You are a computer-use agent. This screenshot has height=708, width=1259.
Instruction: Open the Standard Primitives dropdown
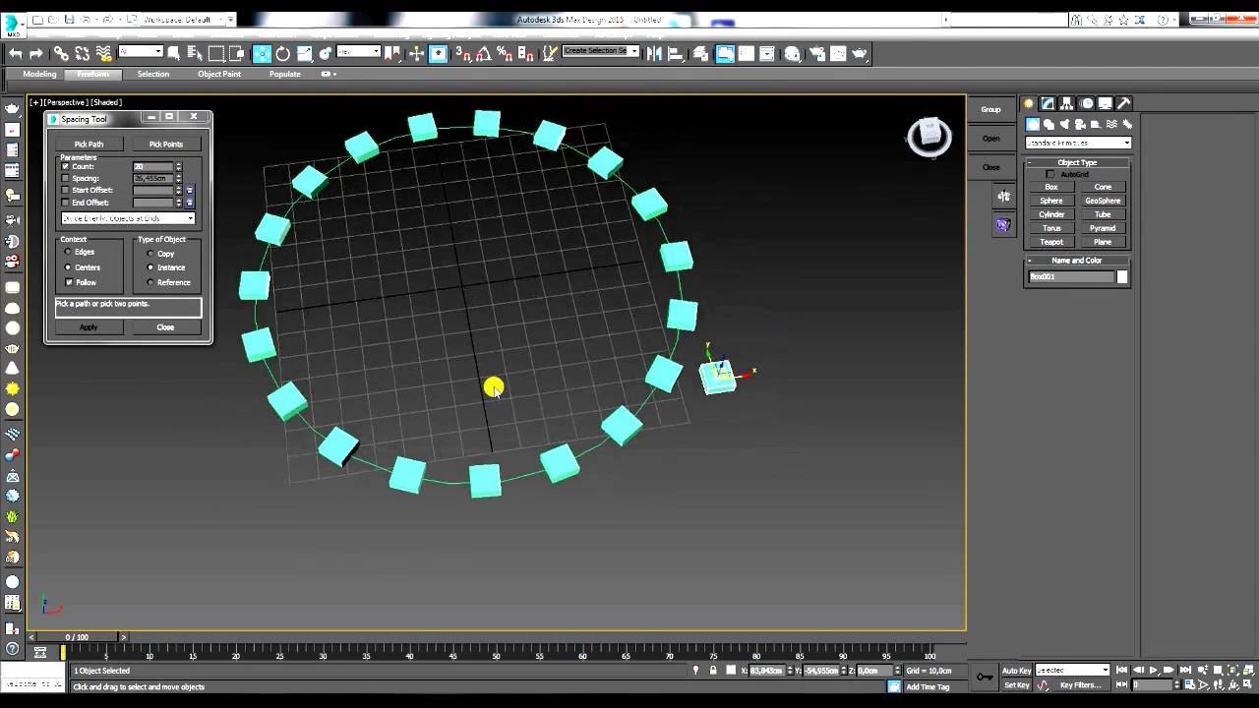tap(1078, 143)
